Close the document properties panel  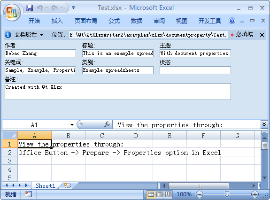[x=262, y=35]
